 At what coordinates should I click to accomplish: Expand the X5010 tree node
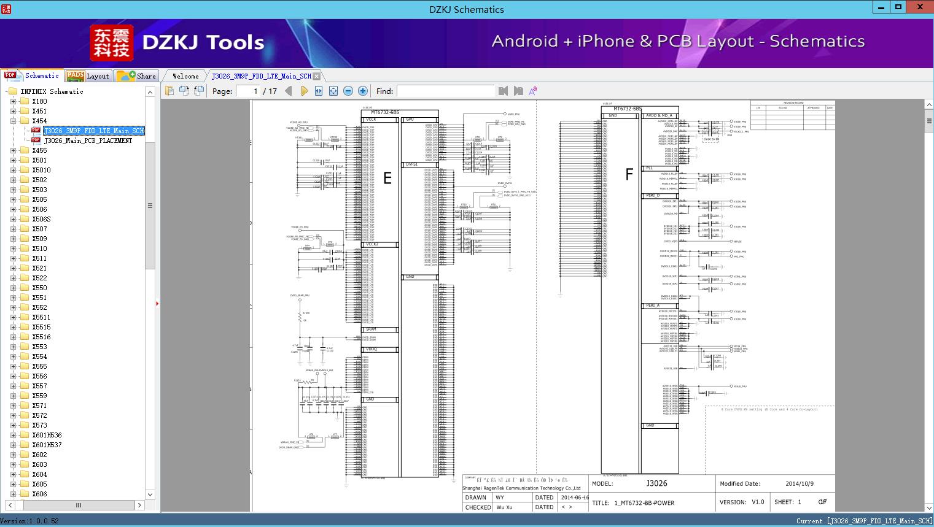(x=14, y=170)
